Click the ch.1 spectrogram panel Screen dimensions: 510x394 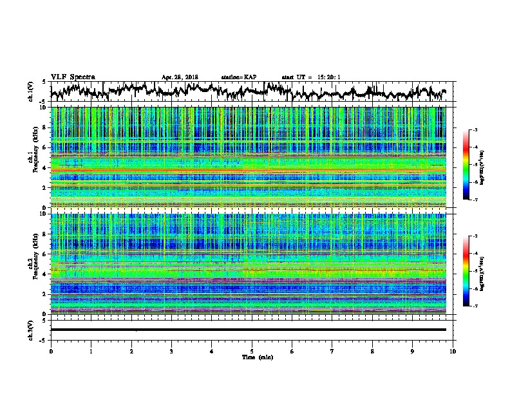(x=248, y=157)
